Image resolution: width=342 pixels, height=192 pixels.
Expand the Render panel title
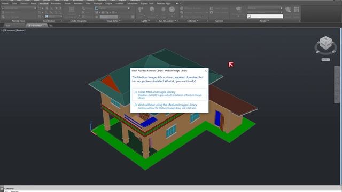264,21
